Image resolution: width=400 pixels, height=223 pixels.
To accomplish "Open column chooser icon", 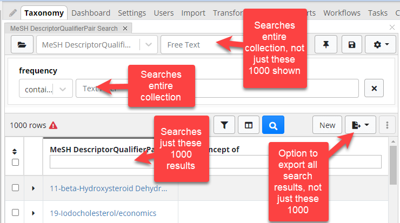I will point(249,125).
